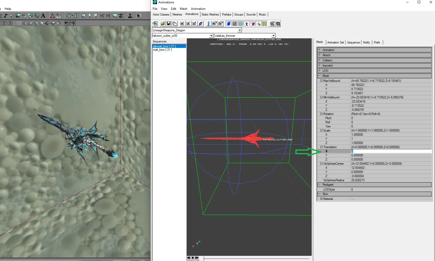Expand the Collision property category
435x261 pixels.
tap(319, 60)
